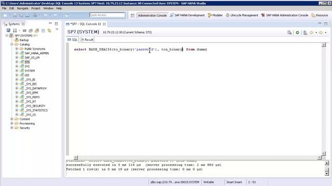Collapse the Catalog folder

click(x=12, y=44)
